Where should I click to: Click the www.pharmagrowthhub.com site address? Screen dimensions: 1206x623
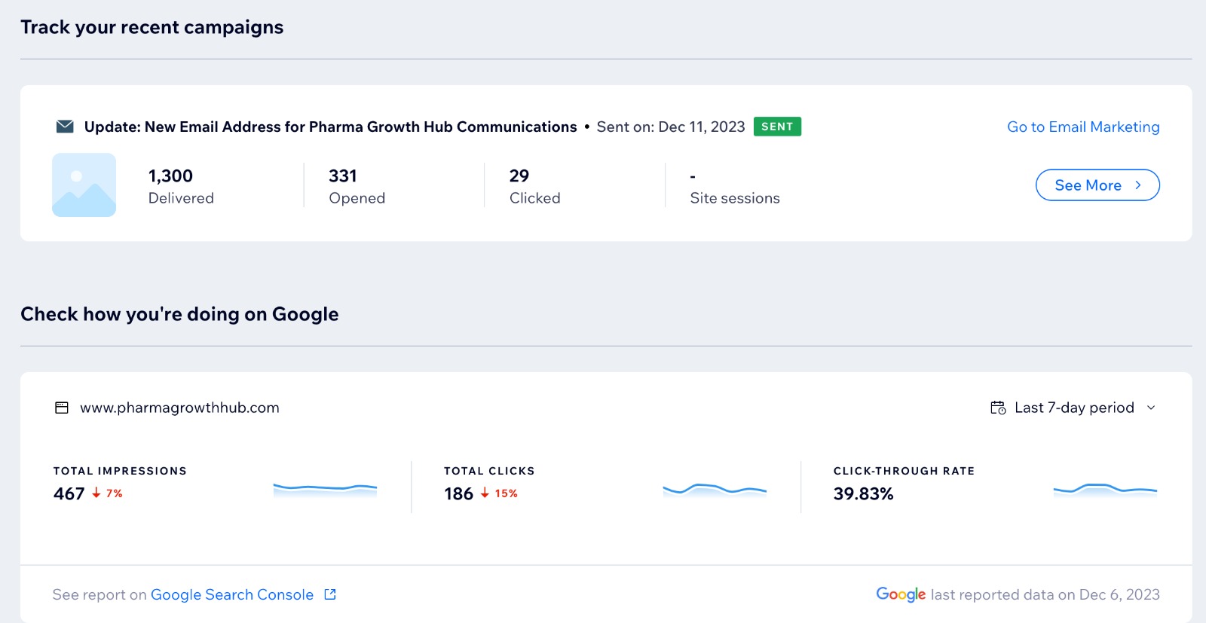pyautogui.click(x=179, y=408)
